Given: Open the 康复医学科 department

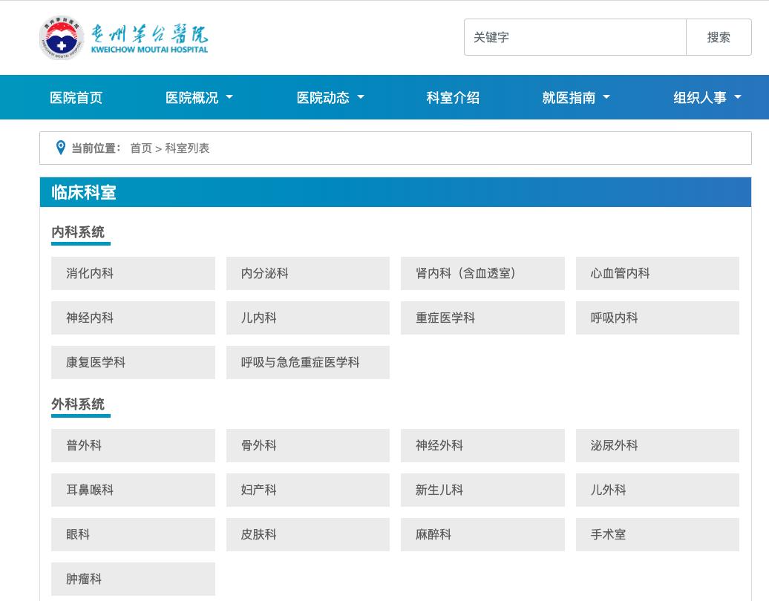Looking at the screenshot, I should [x=133, y=362].
